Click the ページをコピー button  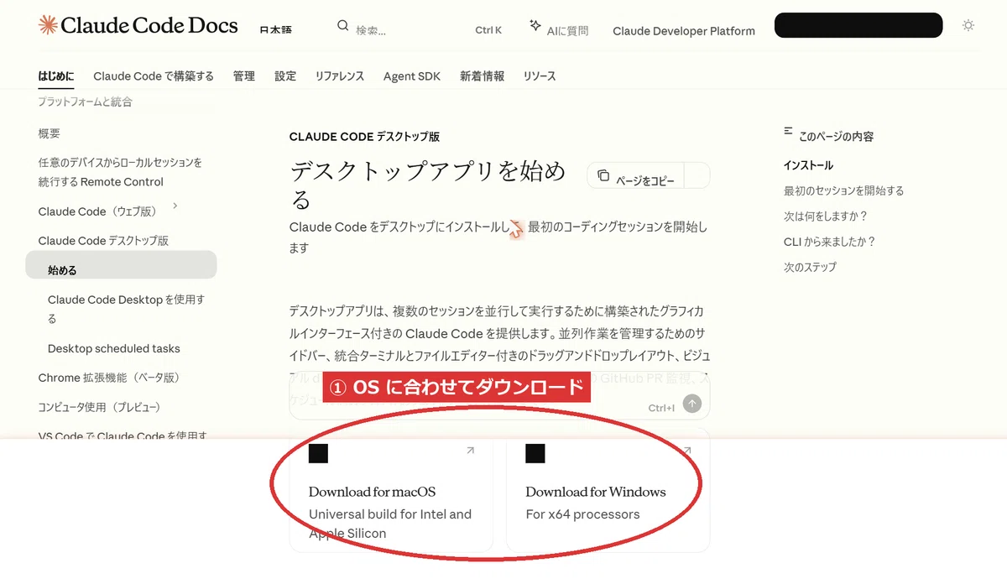(636, 175)
